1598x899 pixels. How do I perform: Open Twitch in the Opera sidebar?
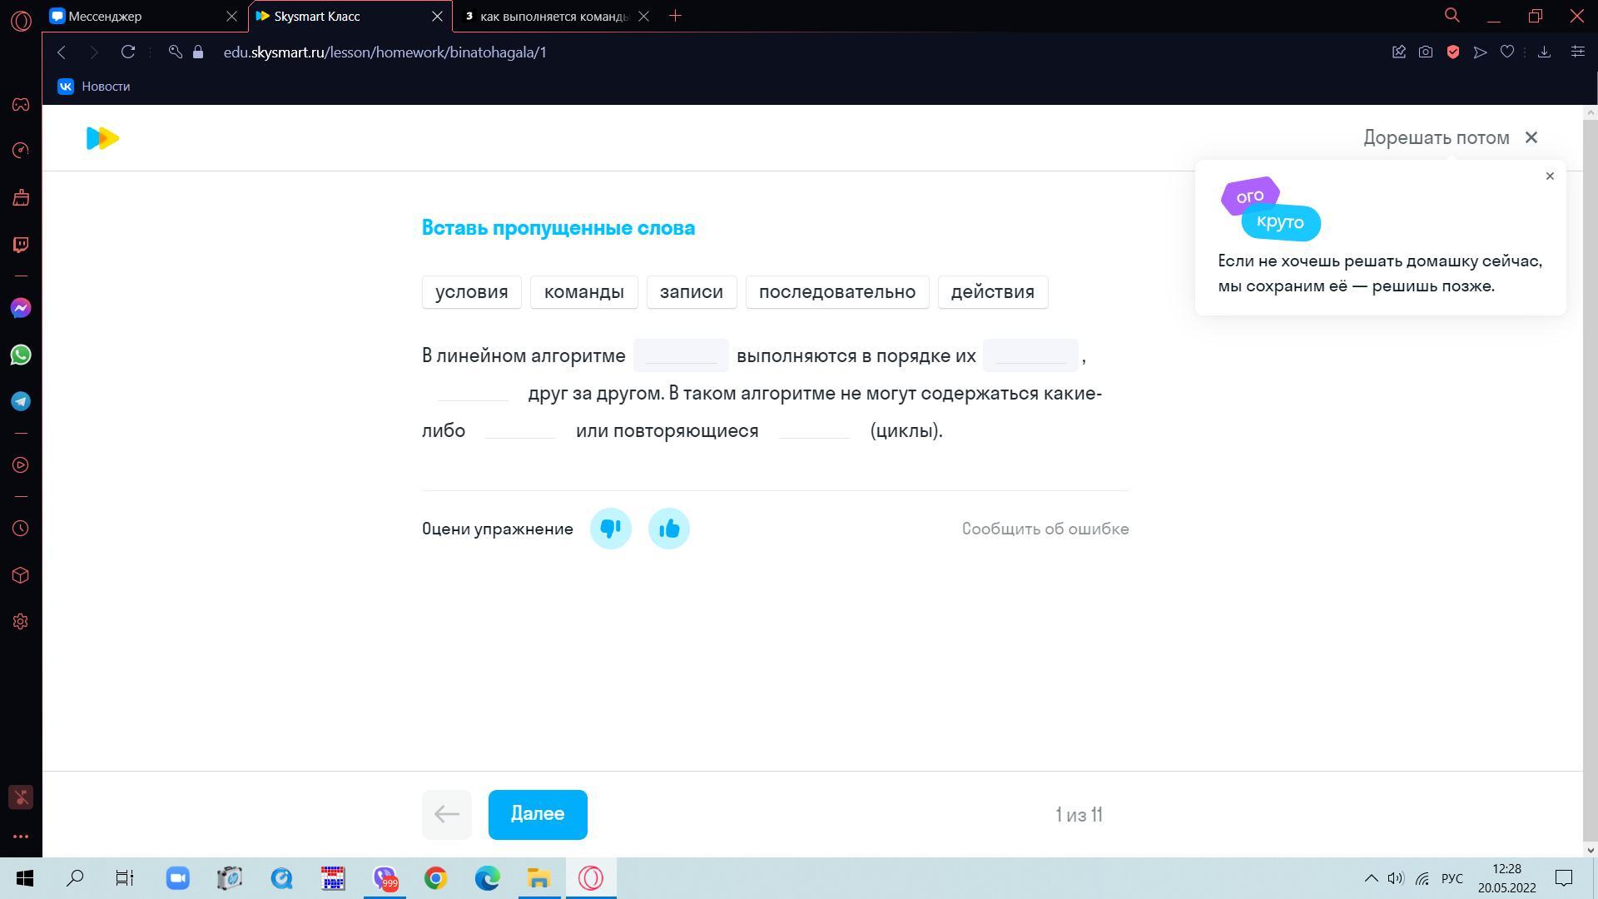coord(21,244)
